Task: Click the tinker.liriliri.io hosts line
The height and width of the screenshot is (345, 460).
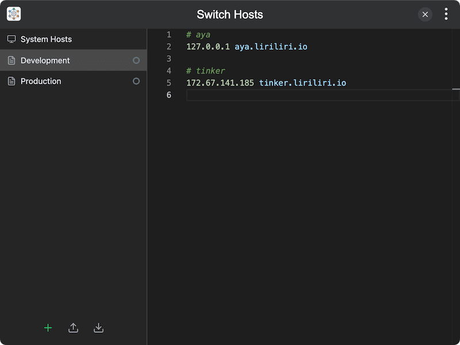Action: point(265,83)
